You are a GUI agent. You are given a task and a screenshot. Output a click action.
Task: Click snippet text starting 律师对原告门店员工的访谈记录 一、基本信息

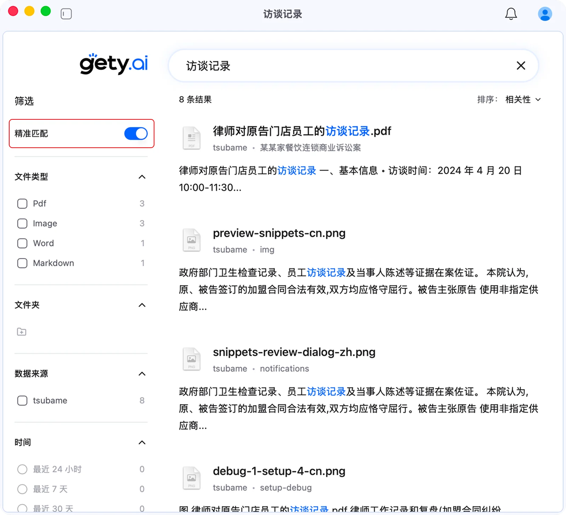click(x=350, y=179)
